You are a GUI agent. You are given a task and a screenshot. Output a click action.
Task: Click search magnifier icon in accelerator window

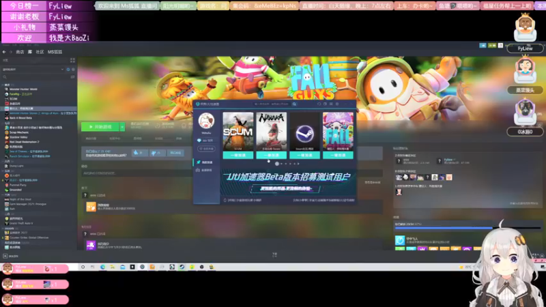[294, 104]
